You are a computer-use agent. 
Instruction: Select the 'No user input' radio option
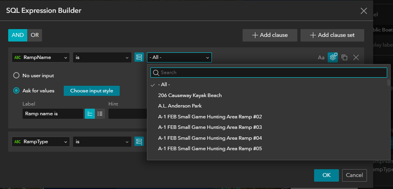[16, 75]
